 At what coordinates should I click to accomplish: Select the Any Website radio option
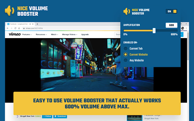click(x=125, y=60)
